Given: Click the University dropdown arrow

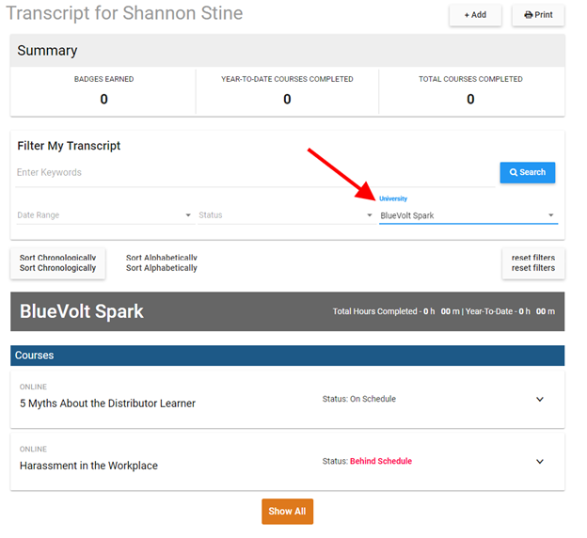Looking at the screenshot, I should [550, 215].
